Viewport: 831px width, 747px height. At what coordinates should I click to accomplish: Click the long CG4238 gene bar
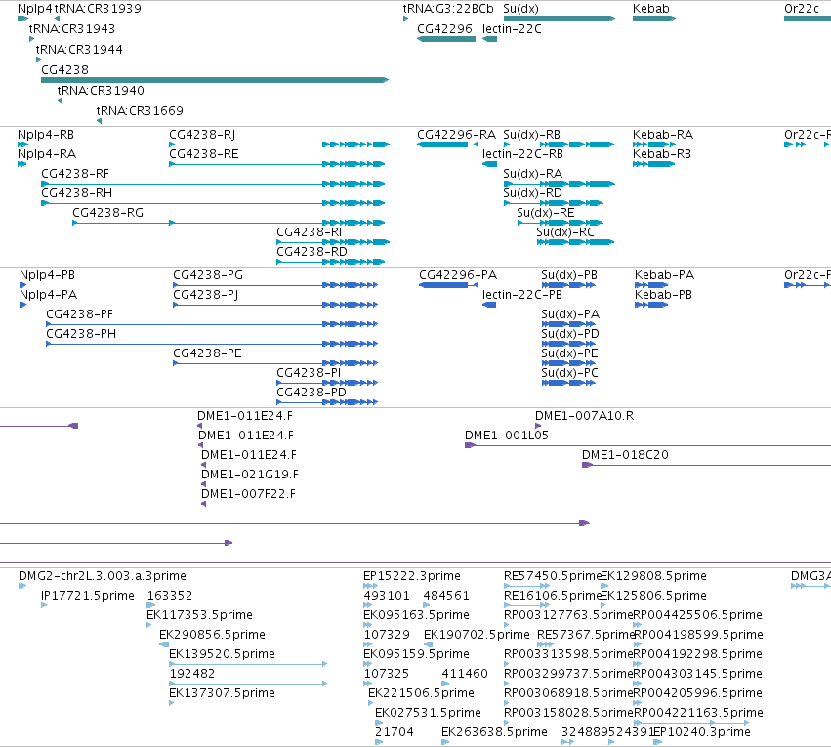(x=215, y=80)
